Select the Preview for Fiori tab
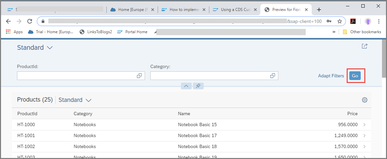Viewport: 387px width, 159px height. (286, 10)
